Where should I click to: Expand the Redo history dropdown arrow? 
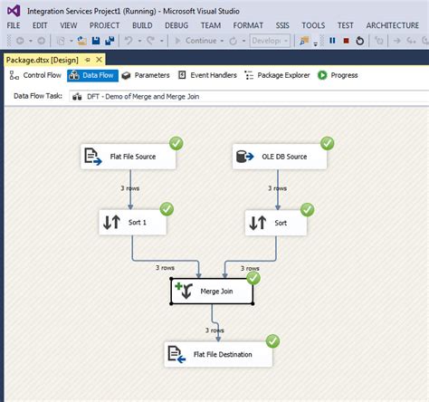(x=162, y=41)
